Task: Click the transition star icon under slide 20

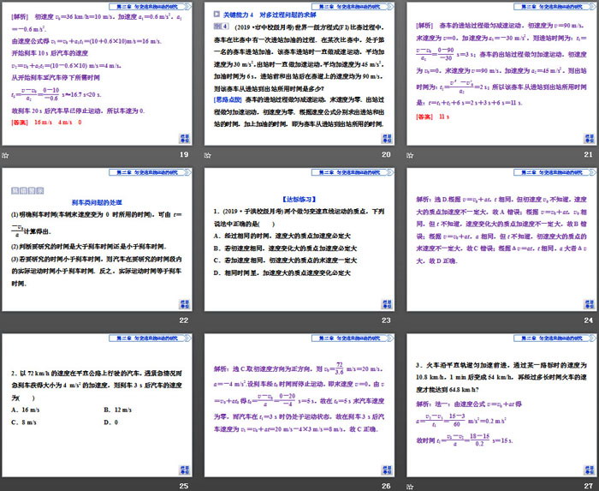Action: [207, 155]
